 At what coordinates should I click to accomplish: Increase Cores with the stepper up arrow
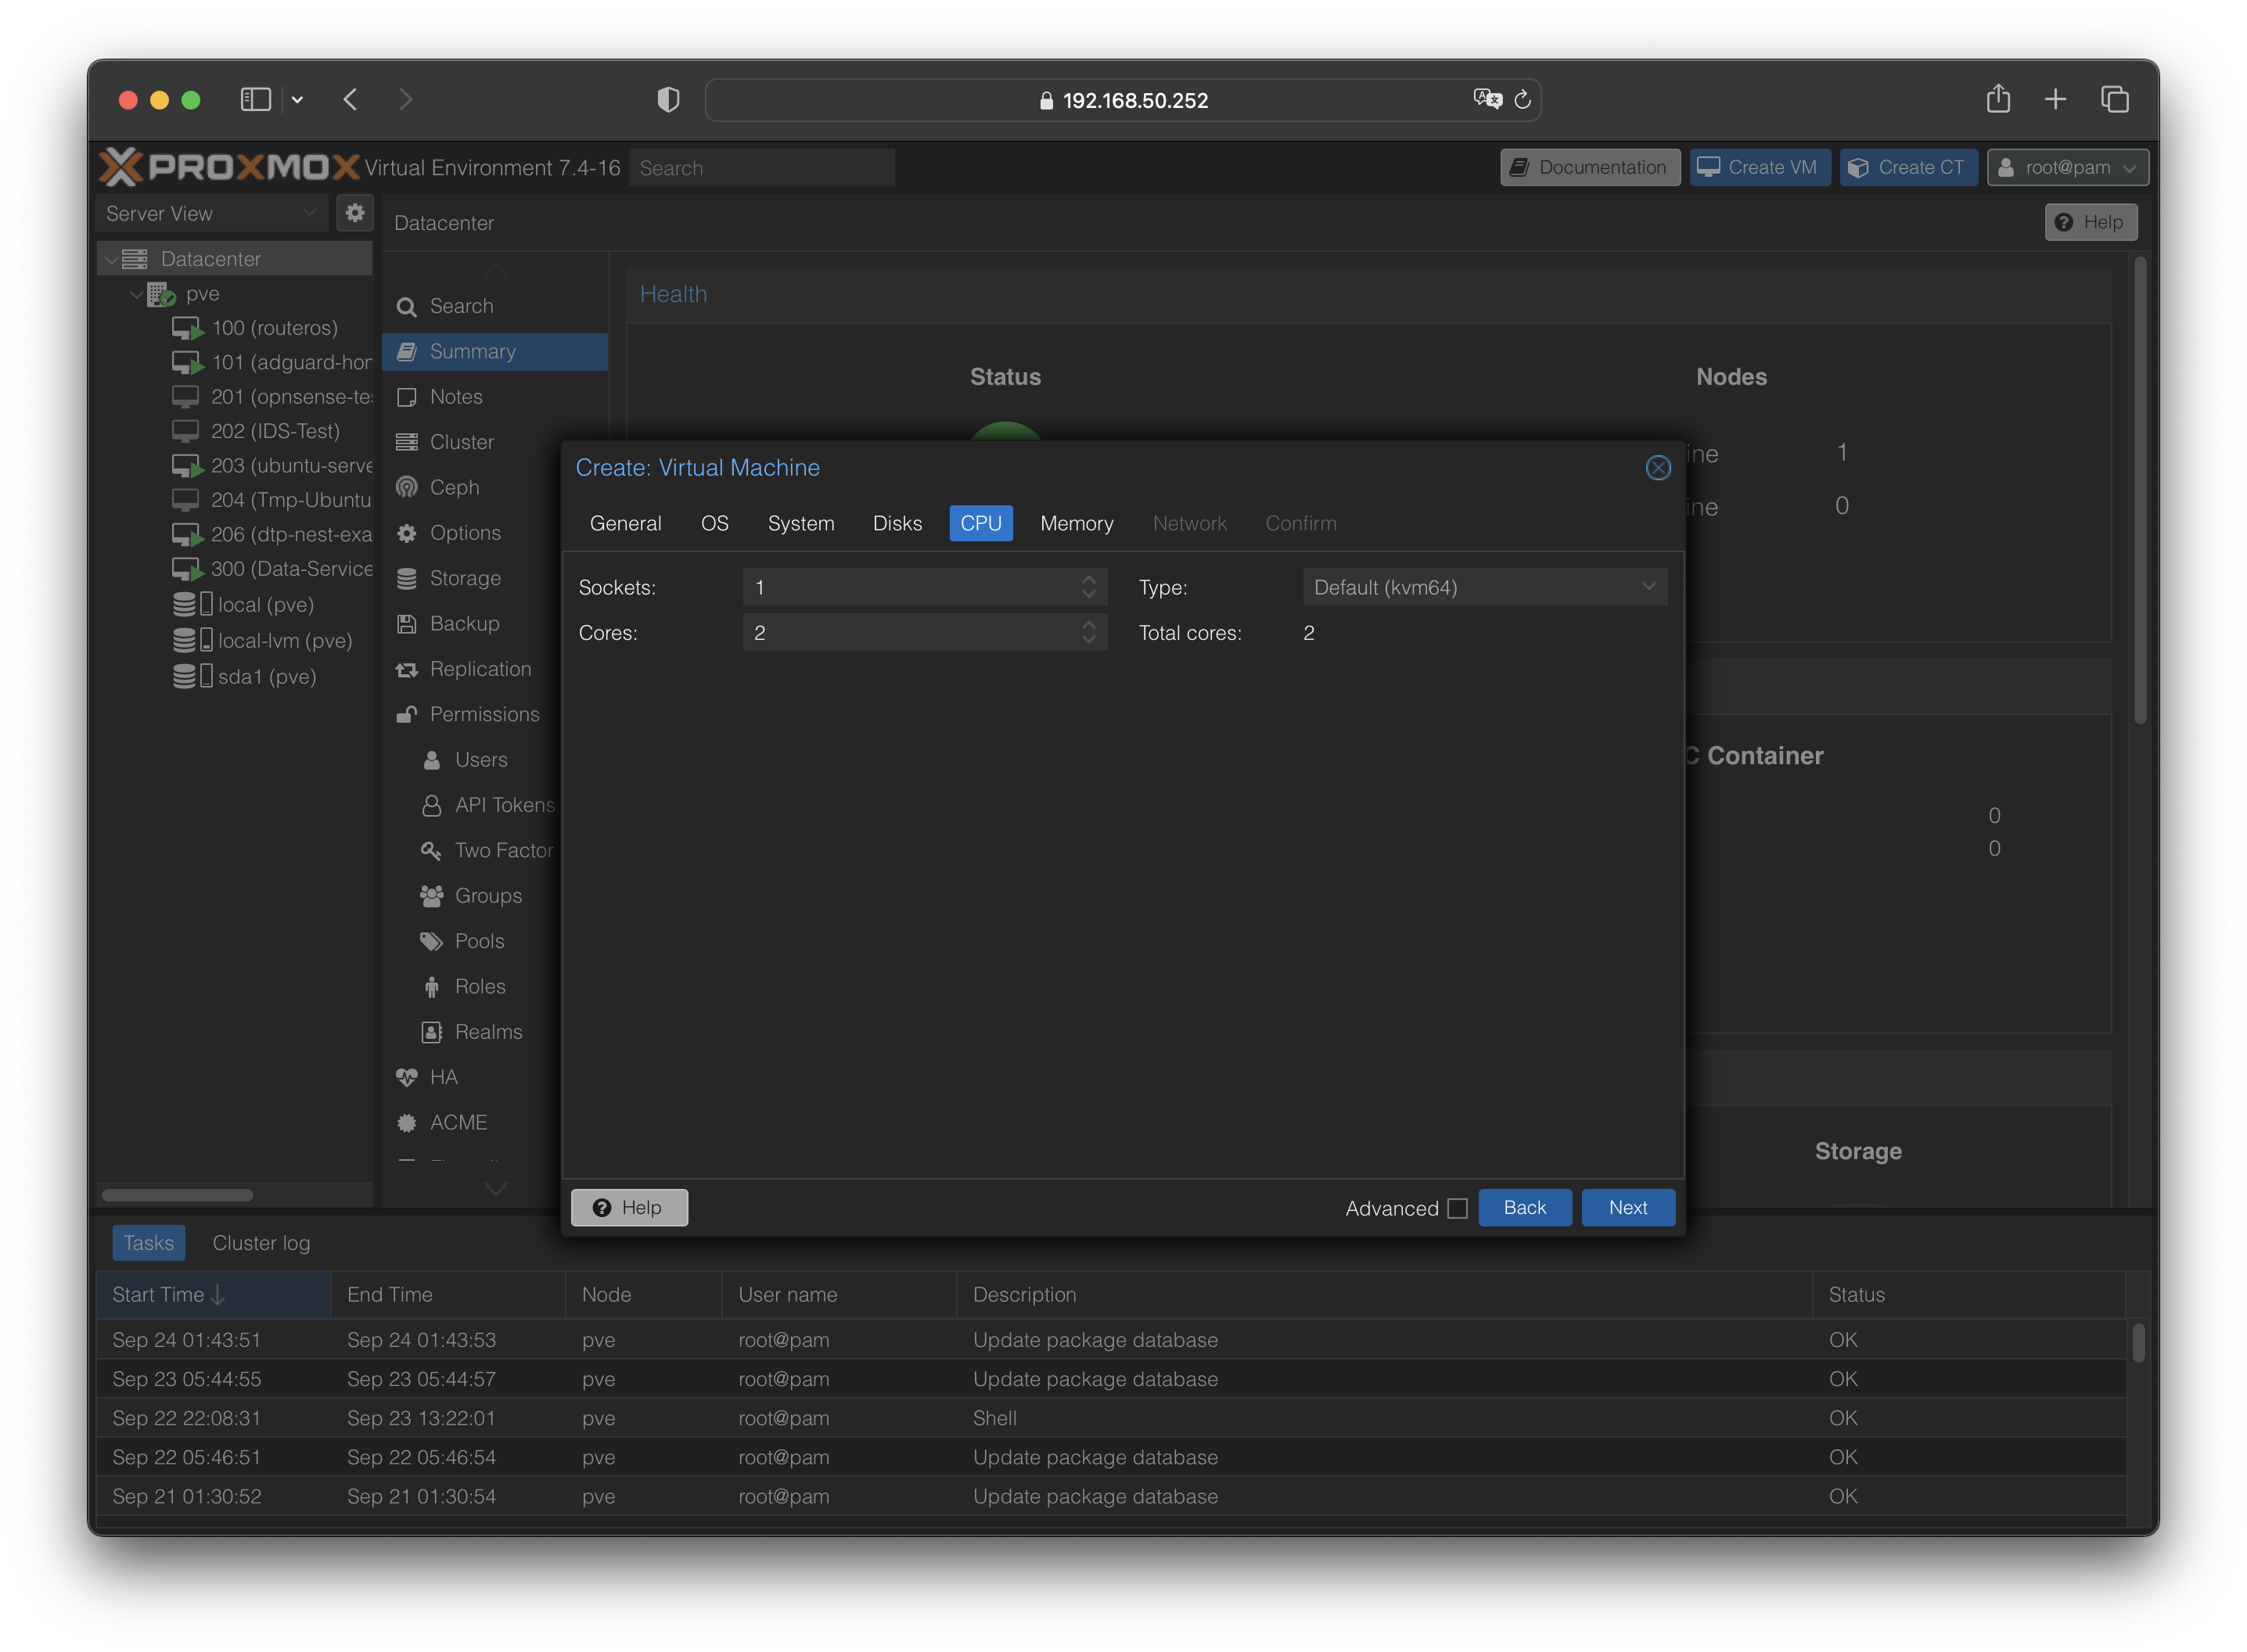point(1089,625)
